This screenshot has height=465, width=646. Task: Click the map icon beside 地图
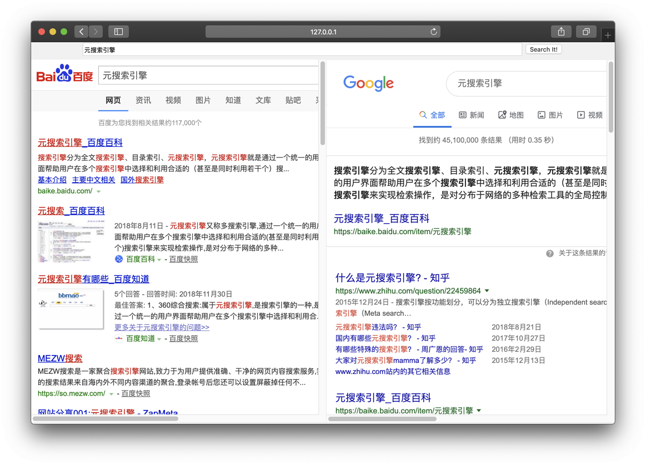(x=502, y=115)
